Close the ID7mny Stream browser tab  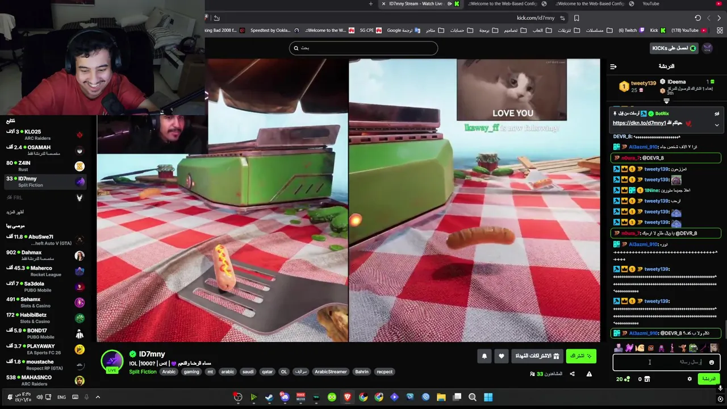[383, 4]
